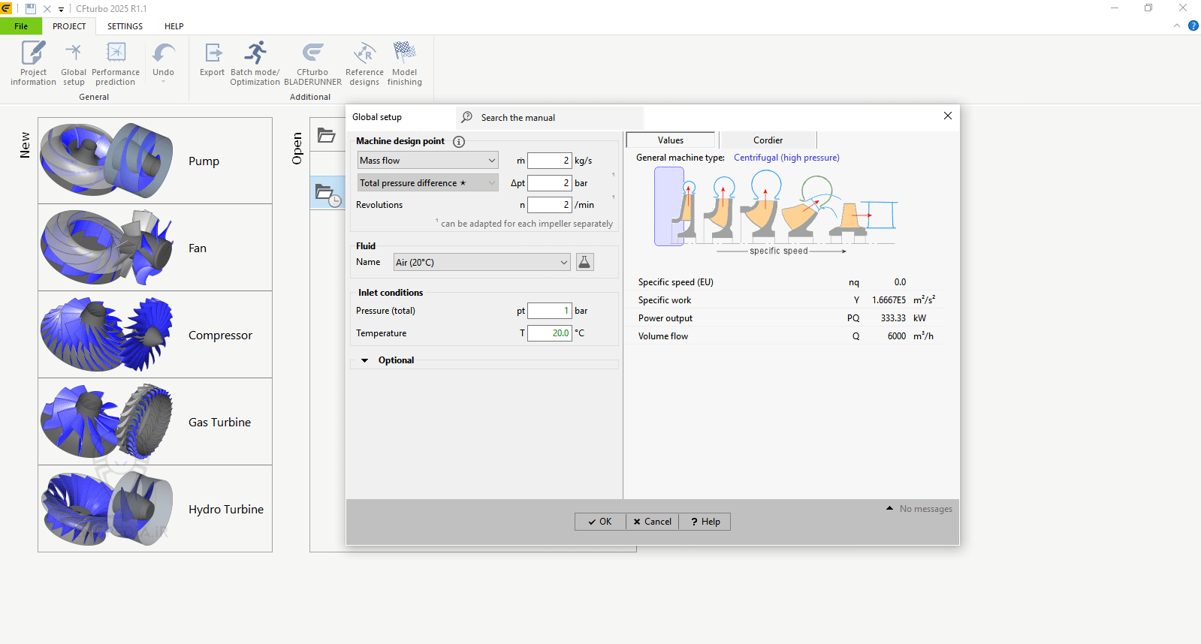Click the blue help question icon
1201x644 pixels.
point(1193,26)
